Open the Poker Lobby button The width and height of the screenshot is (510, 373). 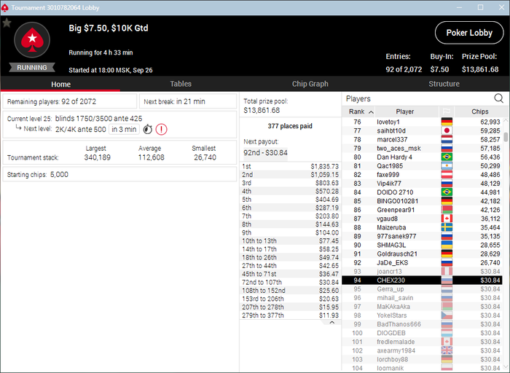tap(469, 33)
